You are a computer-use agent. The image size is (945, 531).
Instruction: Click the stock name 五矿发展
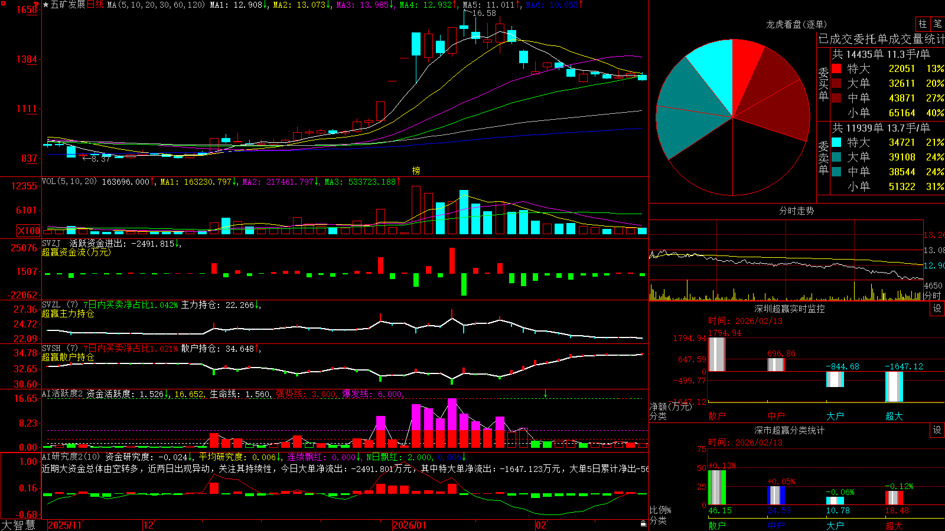coord(68,5)
